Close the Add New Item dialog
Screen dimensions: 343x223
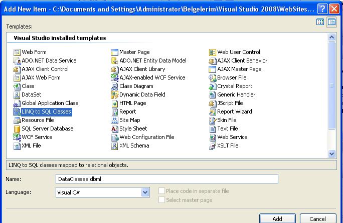pyautogui.click(x=334, y=9)
